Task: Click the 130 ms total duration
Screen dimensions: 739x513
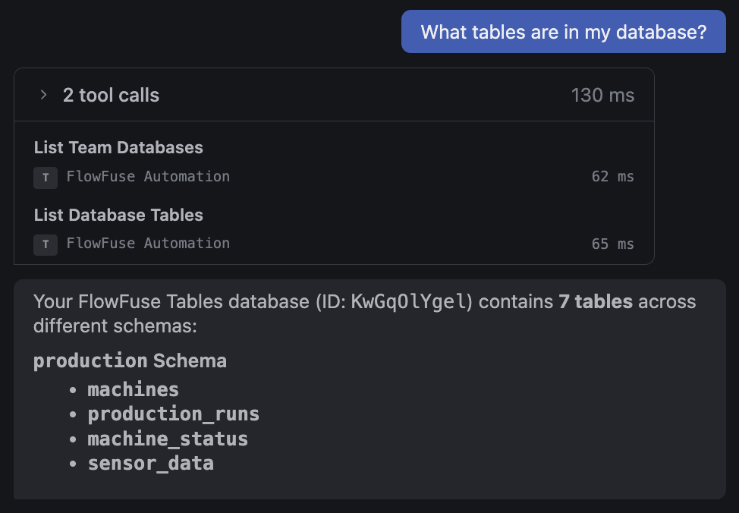Action: 602,96
